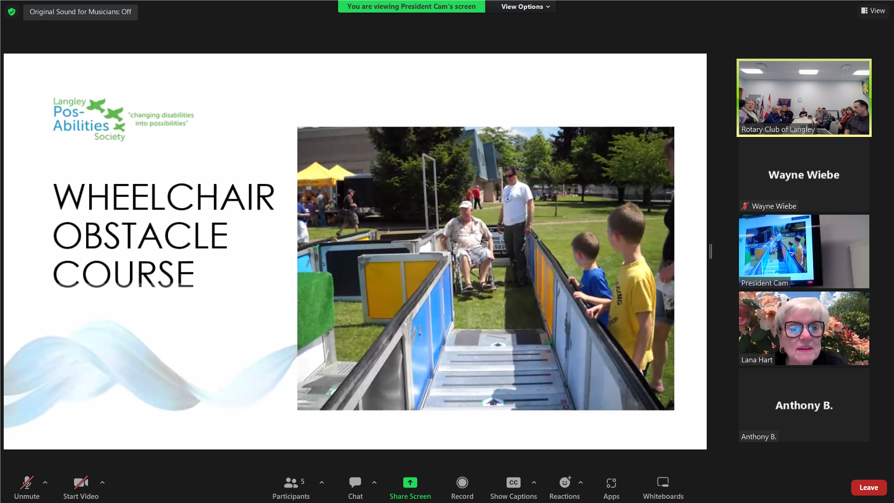Open the Participants panel
Viewport: 894px width, 503px height.
click(x=291, y=488)
